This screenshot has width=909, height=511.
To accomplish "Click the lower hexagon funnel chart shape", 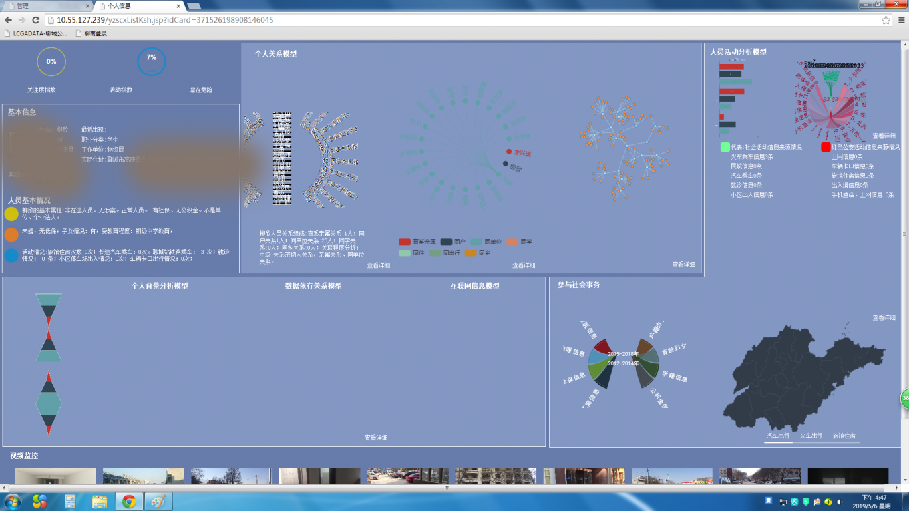I will coord(48,404).
